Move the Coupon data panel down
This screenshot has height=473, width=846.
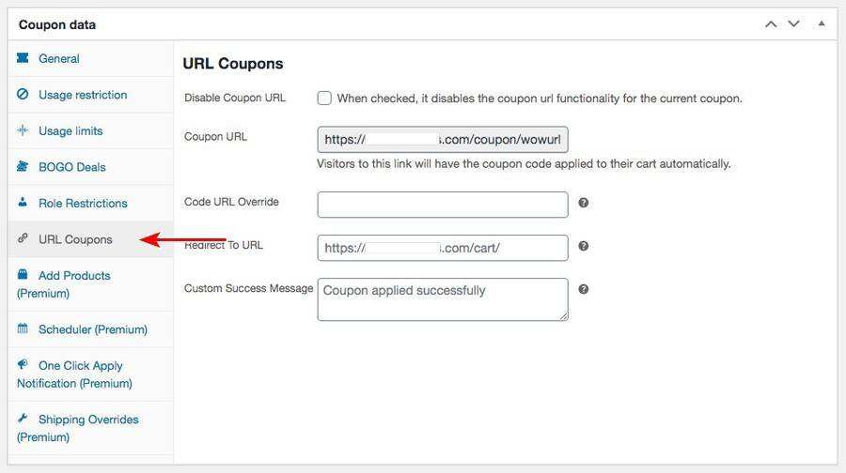[x=793, y=24]
